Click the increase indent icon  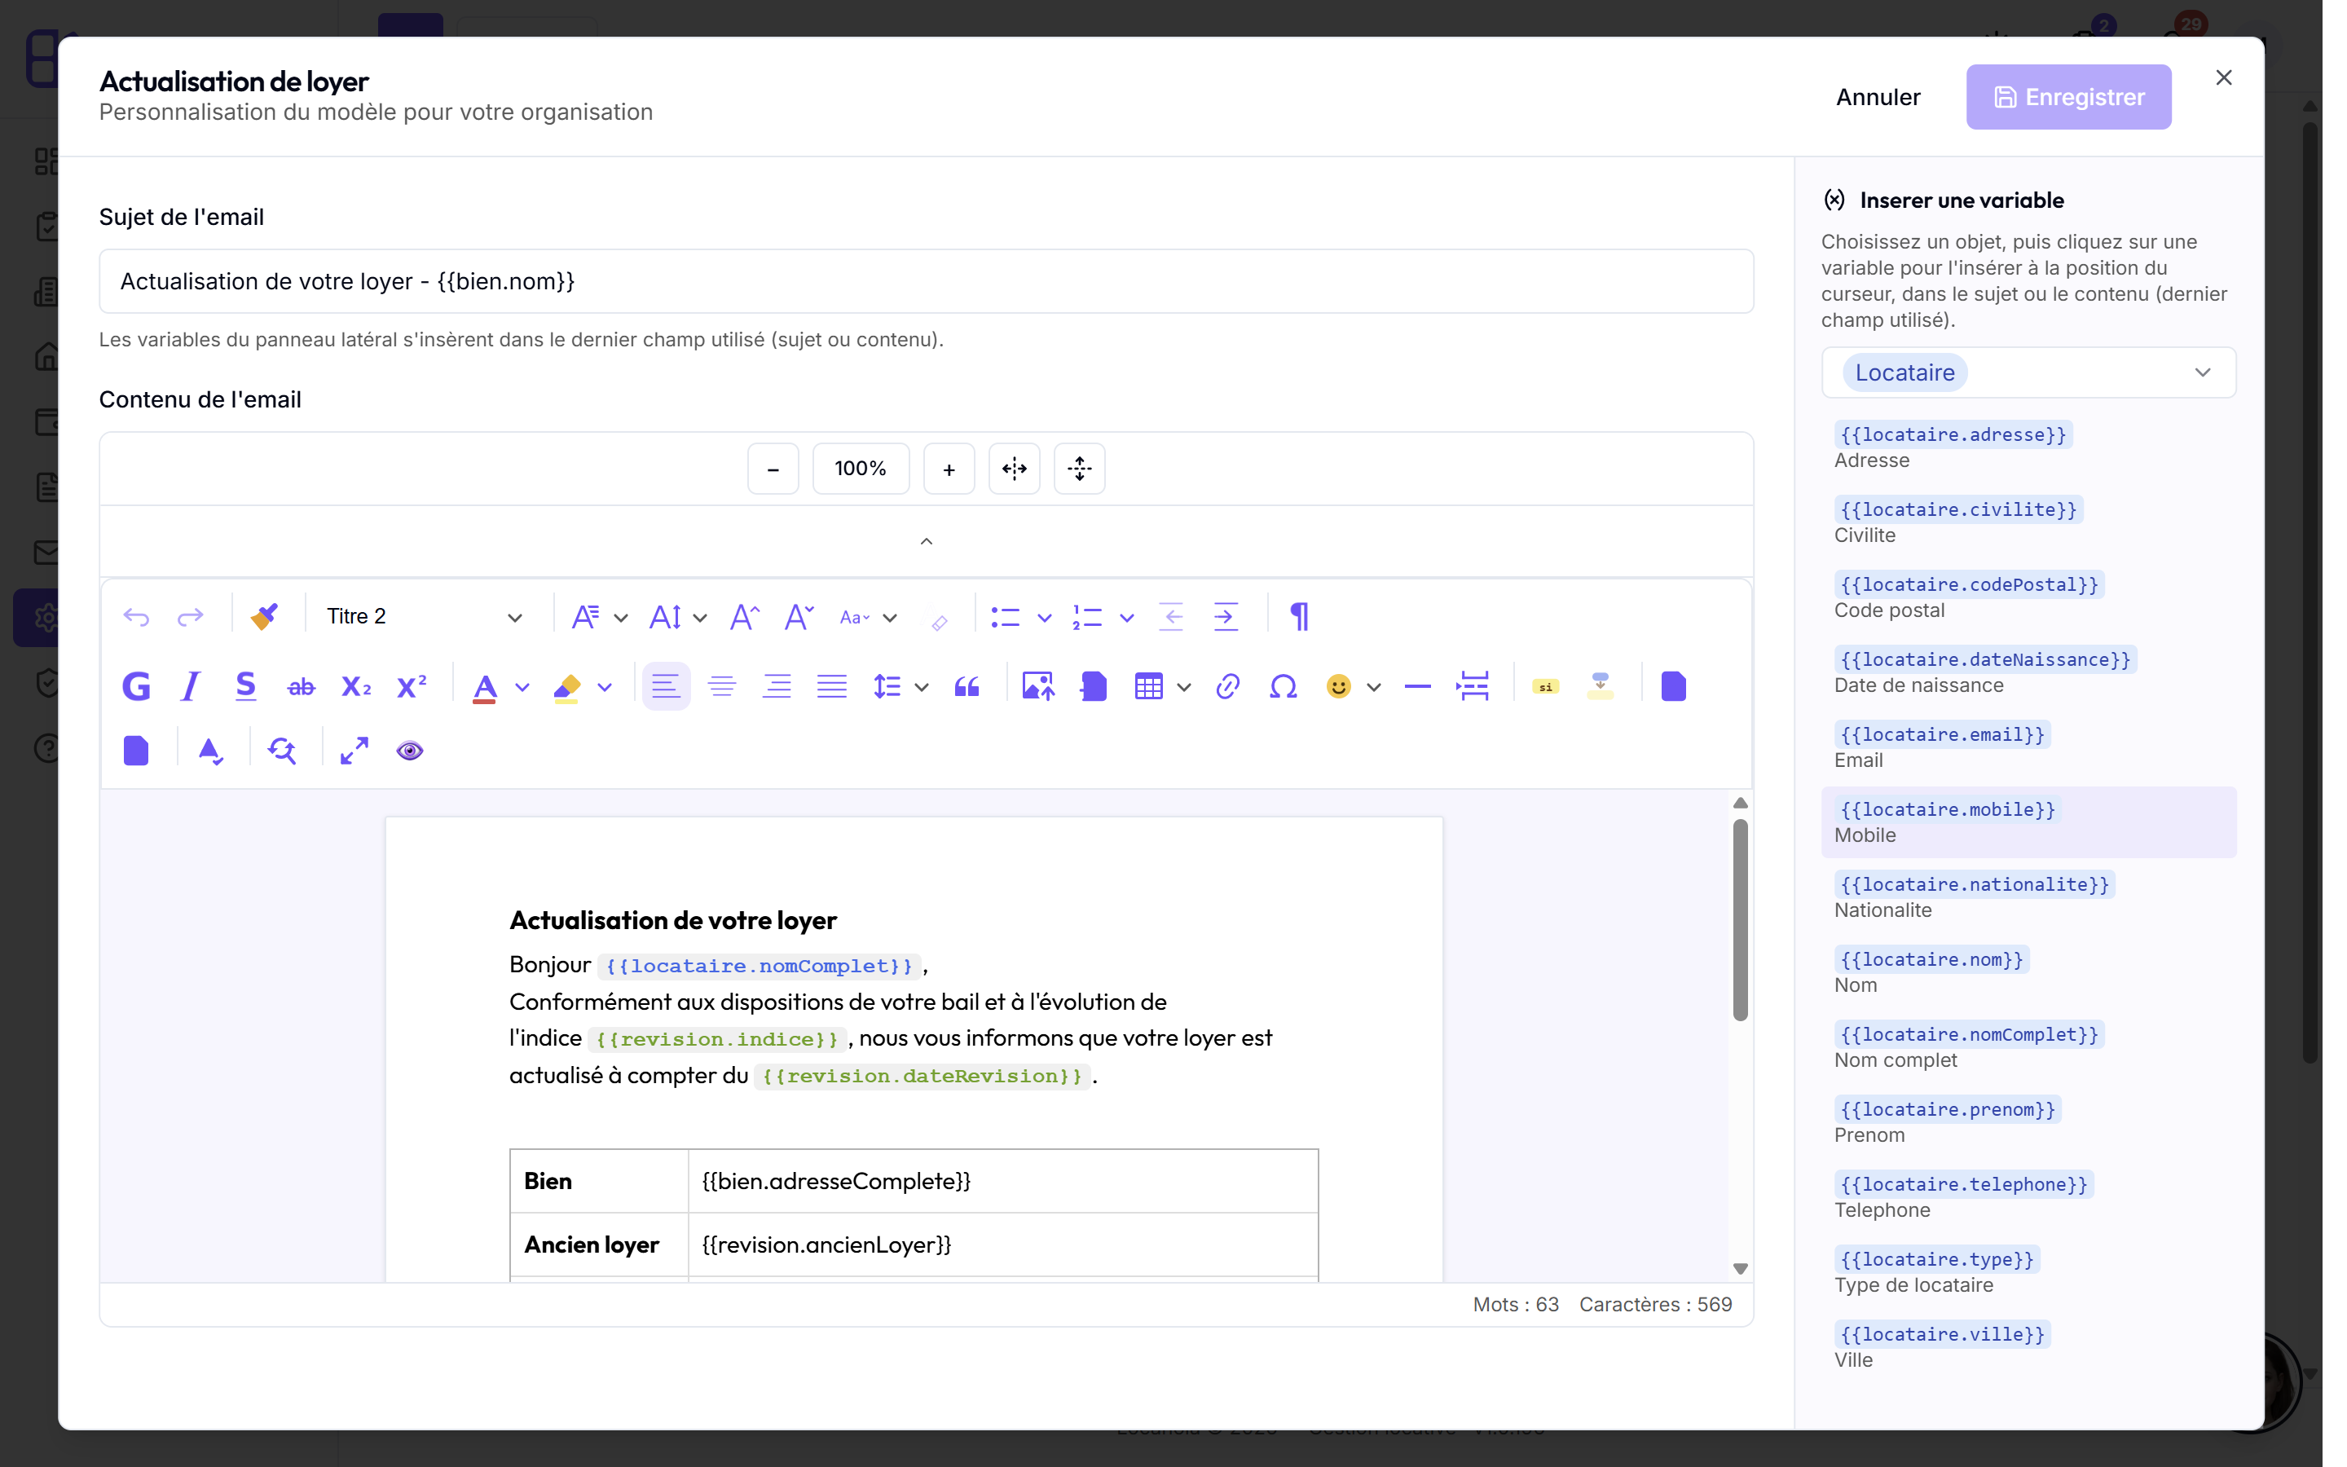pyautogui.click(x=1226, y=617)
